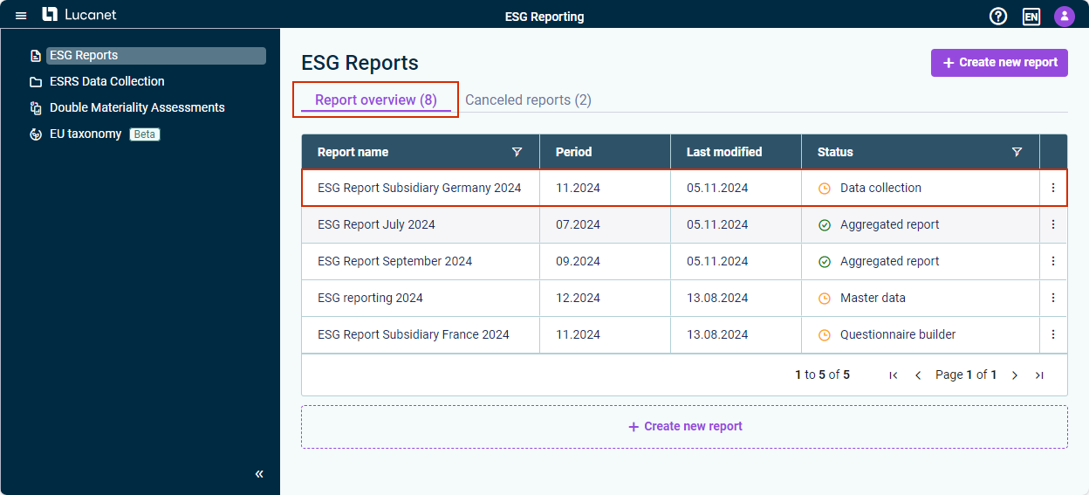Open the row menu for ESG reporting 2024
The height and width of the screenshot is (495, 1089).
pyautogui.click(x=1053, y=298)
